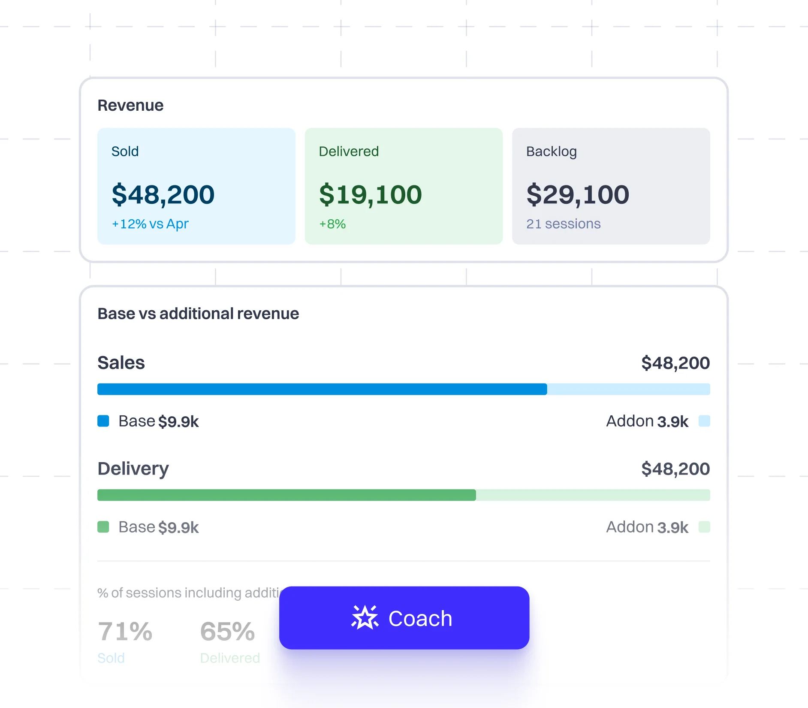Screen dimensions: 808x708
Task: Click the "Revenue" section heading
Action: [x=130, y=106]
